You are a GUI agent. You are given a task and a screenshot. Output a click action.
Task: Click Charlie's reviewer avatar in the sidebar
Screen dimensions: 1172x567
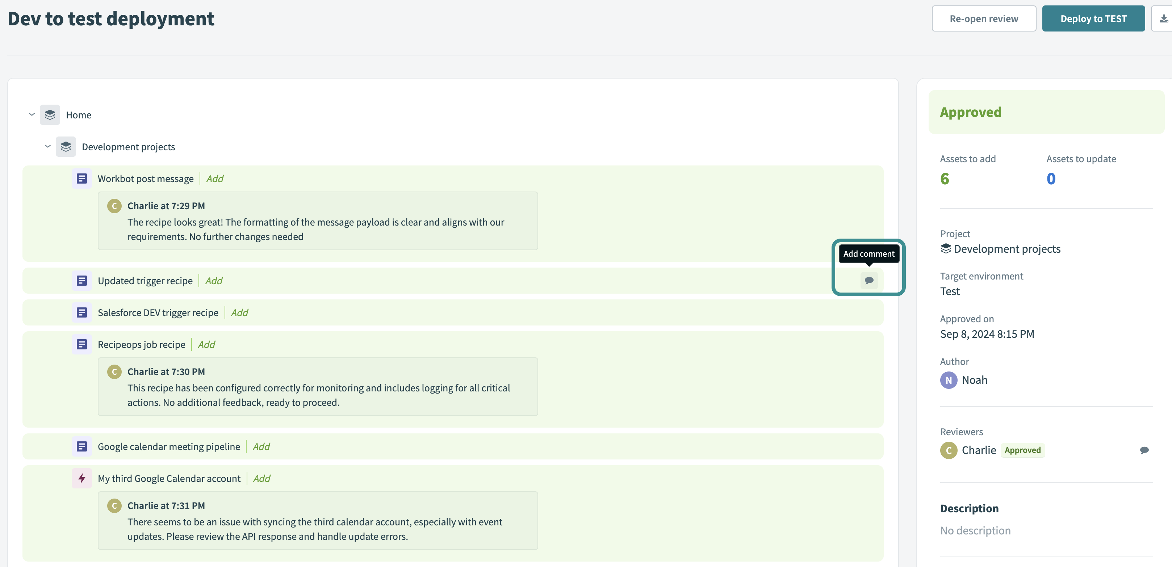click(x=948, y=450)
